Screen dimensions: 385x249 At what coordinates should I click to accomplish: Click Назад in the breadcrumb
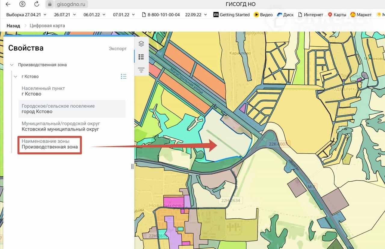(13, 26)
